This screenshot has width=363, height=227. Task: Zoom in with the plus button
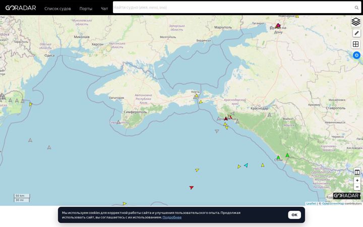[357, 180]
